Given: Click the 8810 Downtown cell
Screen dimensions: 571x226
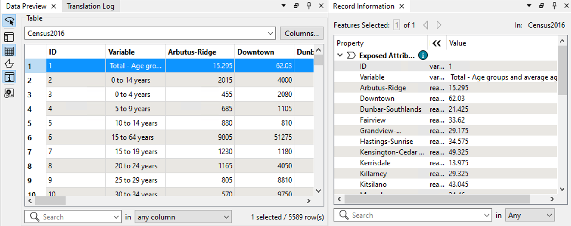Looking at the screenshot, I should coord(264,180).
